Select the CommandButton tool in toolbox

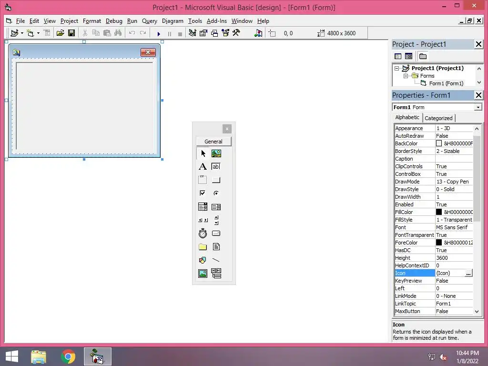[x=216, y=180]
